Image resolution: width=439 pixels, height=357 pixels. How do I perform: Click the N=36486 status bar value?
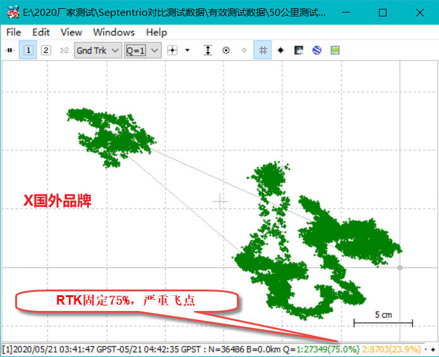(226, 349)
